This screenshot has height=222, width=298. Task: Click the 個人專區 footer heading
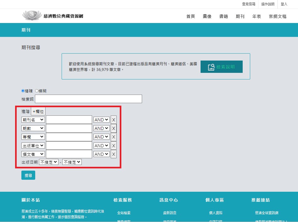215,200
